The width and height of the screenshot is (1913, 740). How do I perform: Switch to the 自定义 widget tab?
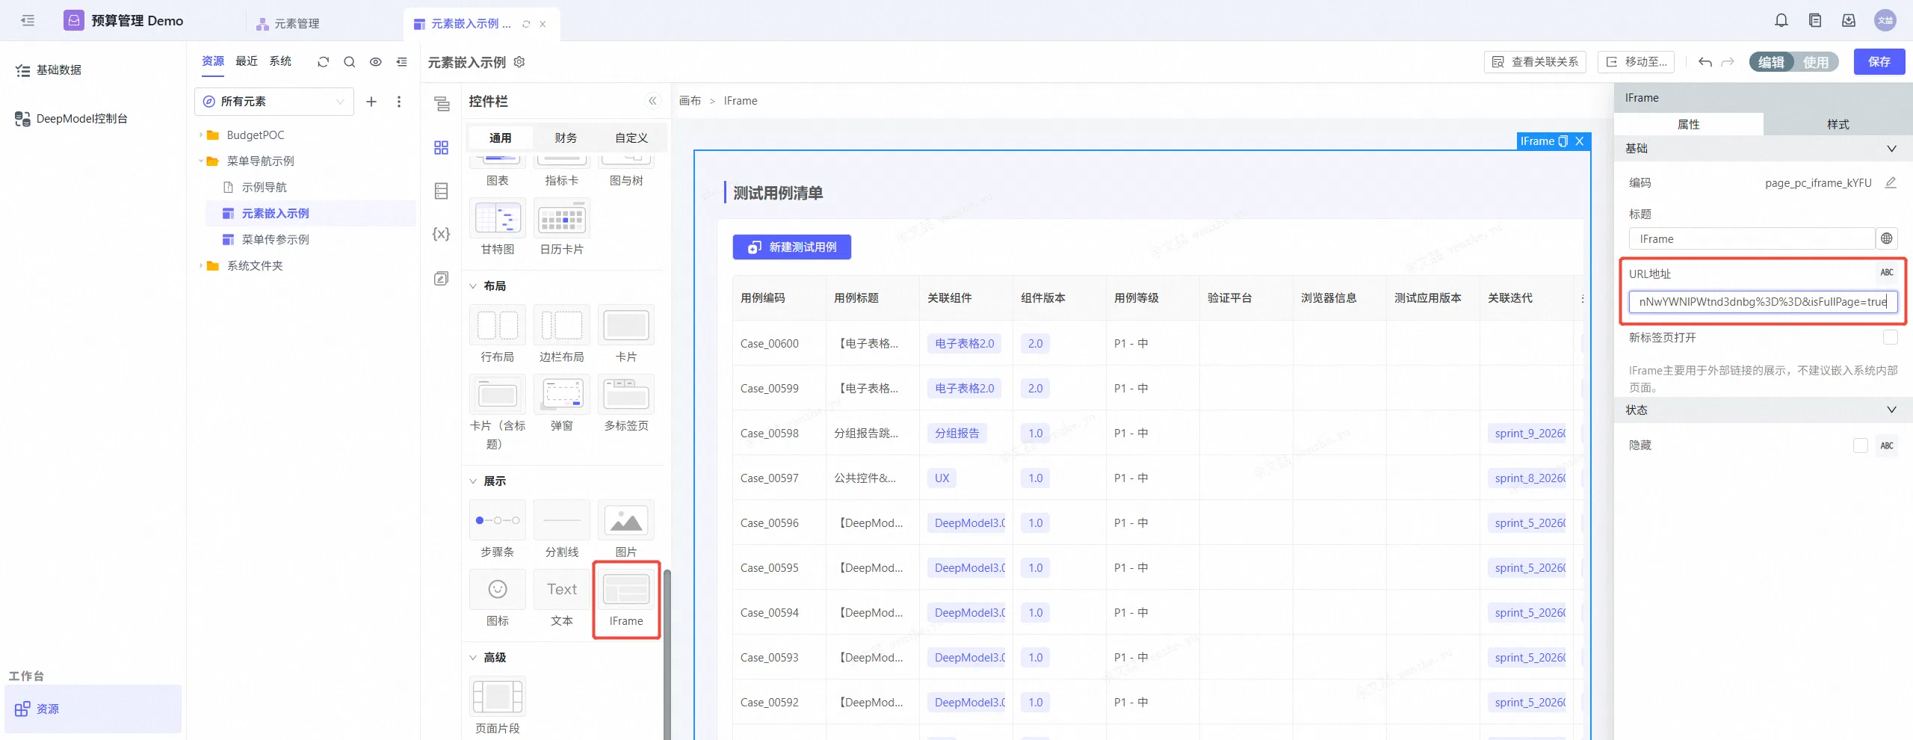(x=631, y=138)
